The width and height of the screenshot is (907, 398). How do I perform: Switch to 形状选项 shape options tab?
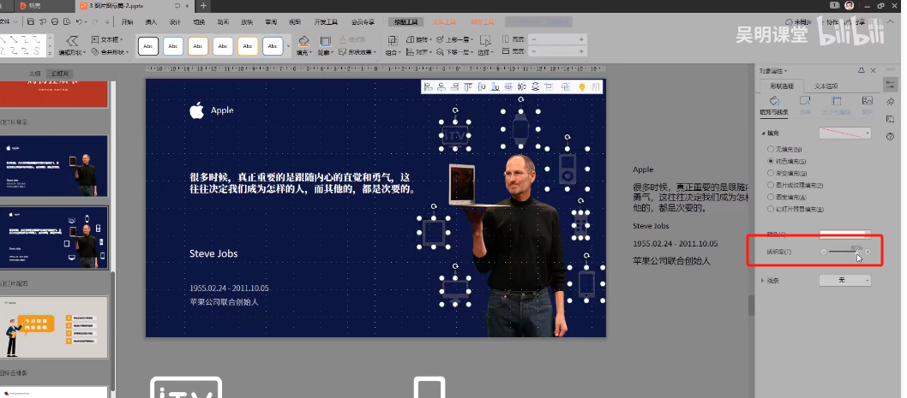[x=782, y=86]
